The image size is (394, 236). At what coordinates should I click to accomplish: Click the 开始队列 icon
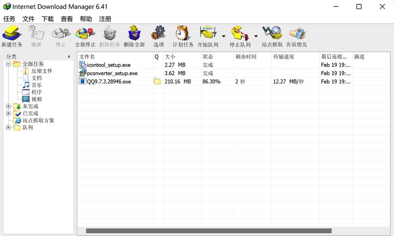click(x=208, y=33)
